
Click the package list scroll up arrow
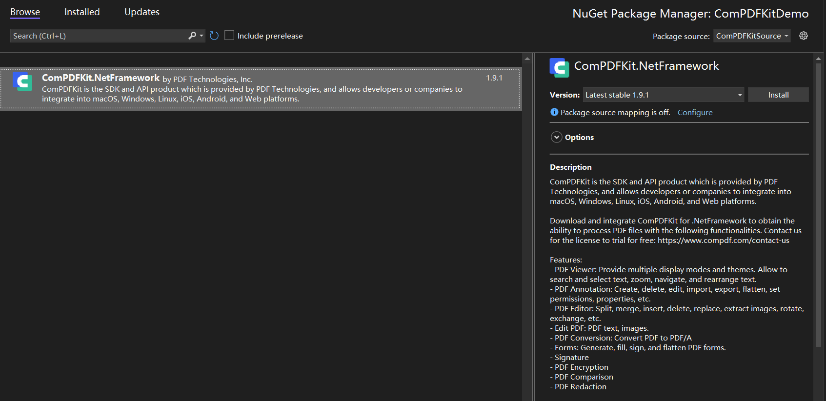pyautogui.click(x=527, y=59)
